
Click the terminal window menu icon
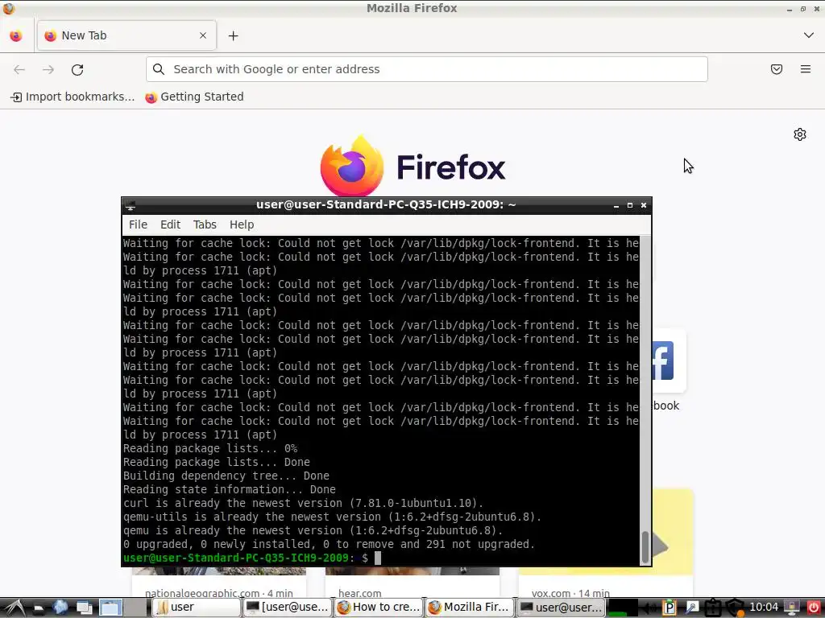(x=131, y=205)
